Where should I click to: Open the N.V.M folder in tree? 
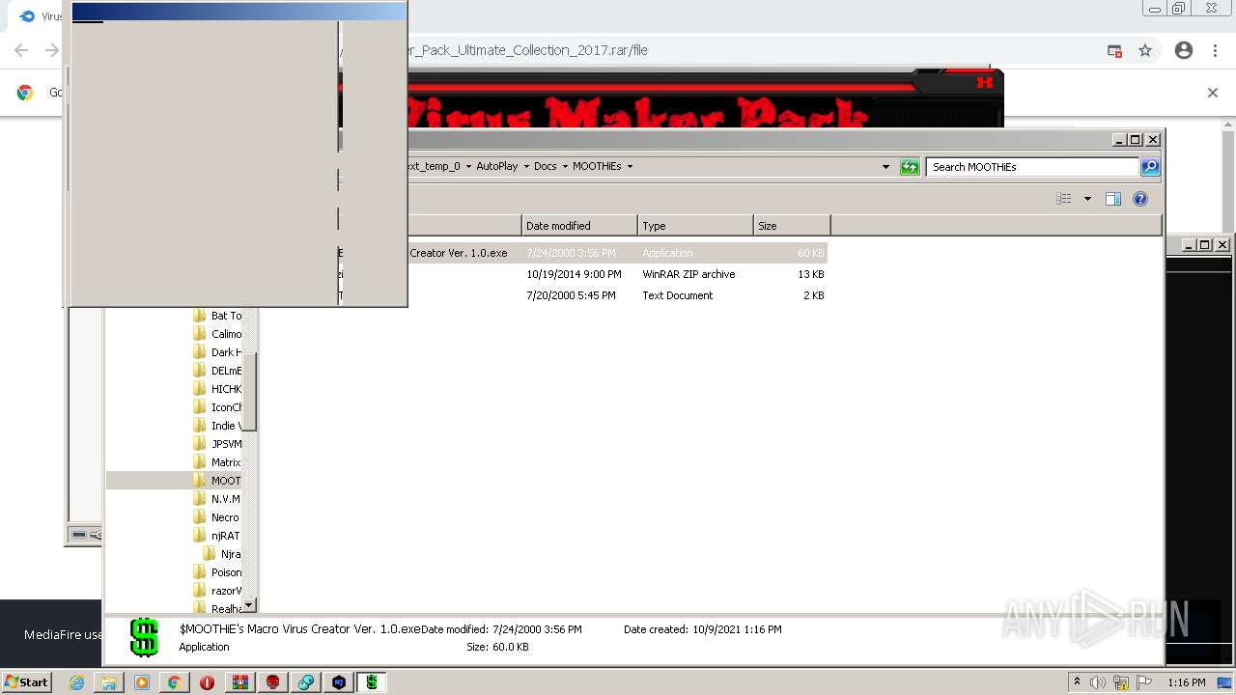(217, 499)
